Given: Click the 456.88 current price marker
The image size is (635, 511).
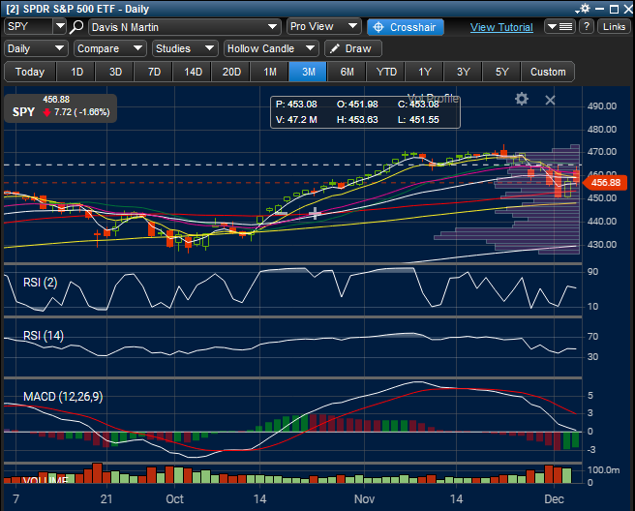Looking at the screenshot, I should click(605, 183).
